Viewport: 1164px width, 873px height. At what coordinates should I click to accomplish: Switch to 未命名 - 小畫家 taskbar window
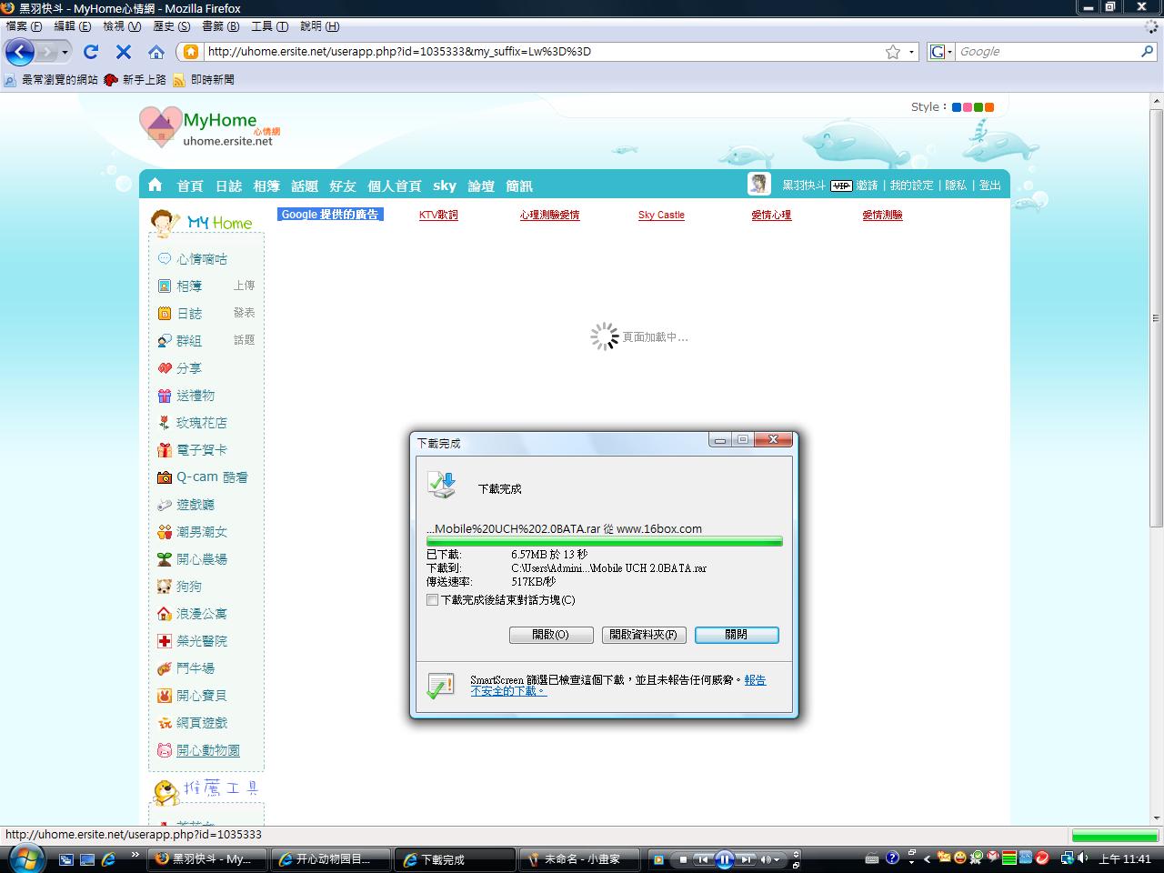pyautogui.click(x=580, y=859)
